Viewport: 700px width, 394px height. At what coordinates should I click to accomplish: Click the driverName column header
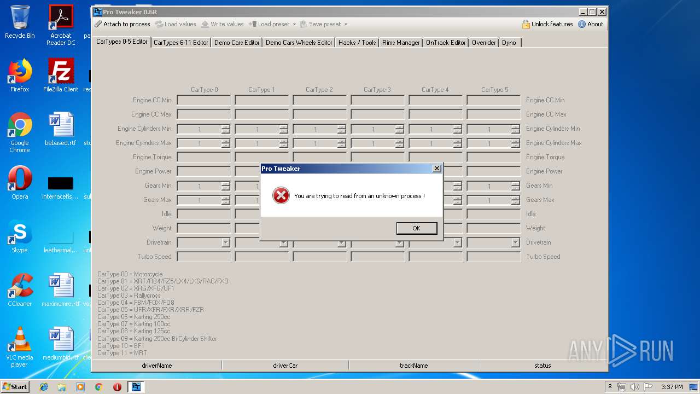click(157, 366)
